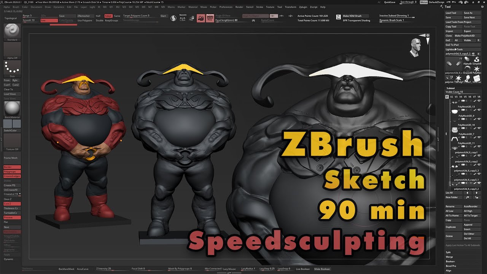
Task: Expand the Boolean section
Action: coord(450,261)
